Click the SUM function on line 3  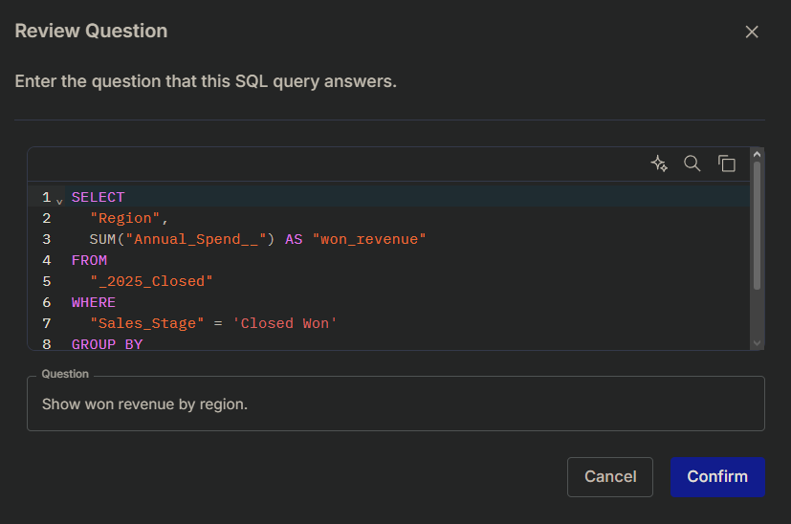pyautogui.click(x=102, y=239)
